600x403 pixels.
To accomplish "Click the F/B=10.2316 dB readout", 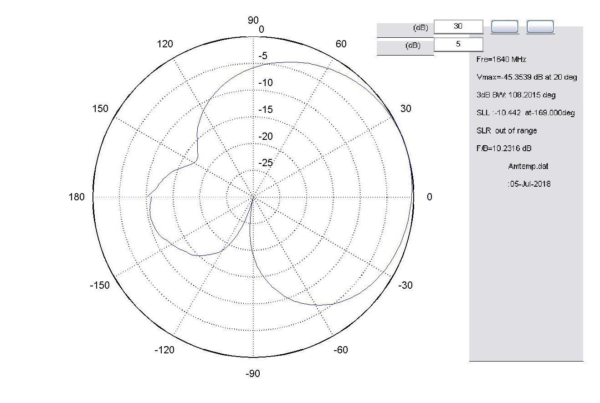I will (x=504, y=148).
